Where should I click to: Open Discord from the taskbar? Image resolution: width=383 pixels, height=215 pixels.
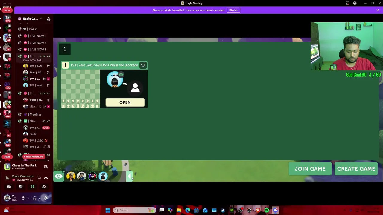[275, 210]
